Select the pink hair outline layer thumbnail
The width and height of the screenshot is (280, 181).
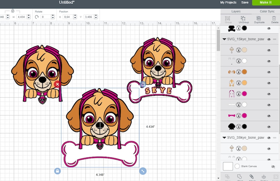[231, 94]
